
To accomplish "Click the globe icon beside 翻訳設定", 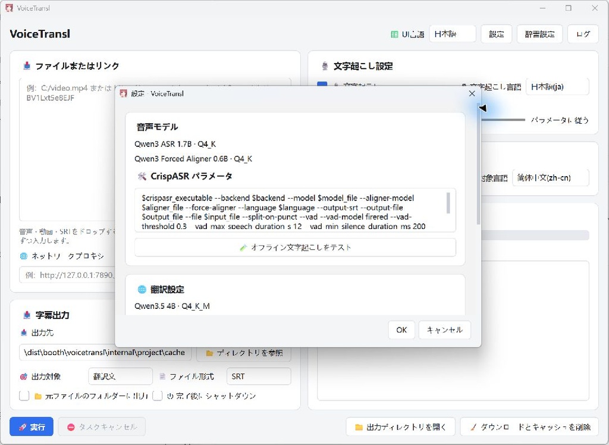I will [x=142, y=289].
